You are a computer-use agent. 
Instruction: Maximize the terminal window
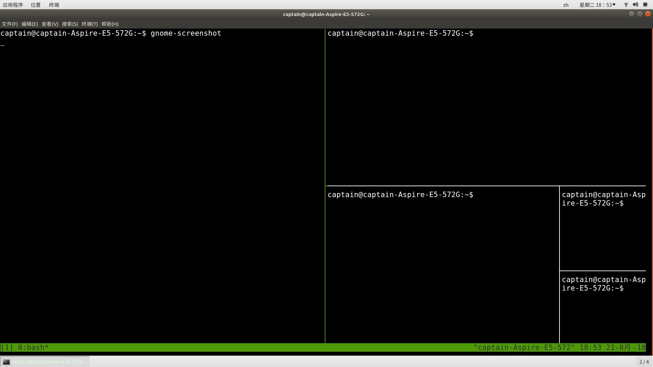(x=639, y=14)
